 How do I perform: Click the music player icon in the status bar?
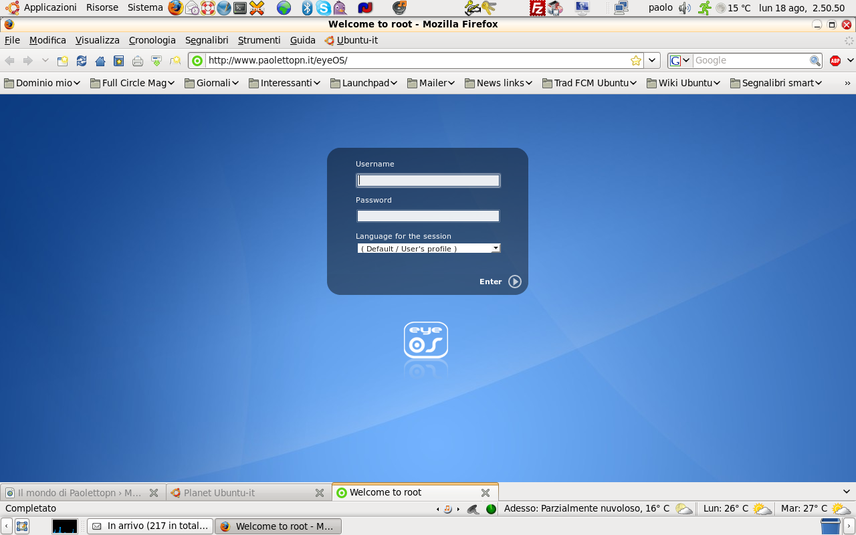(x=448, y=509)
